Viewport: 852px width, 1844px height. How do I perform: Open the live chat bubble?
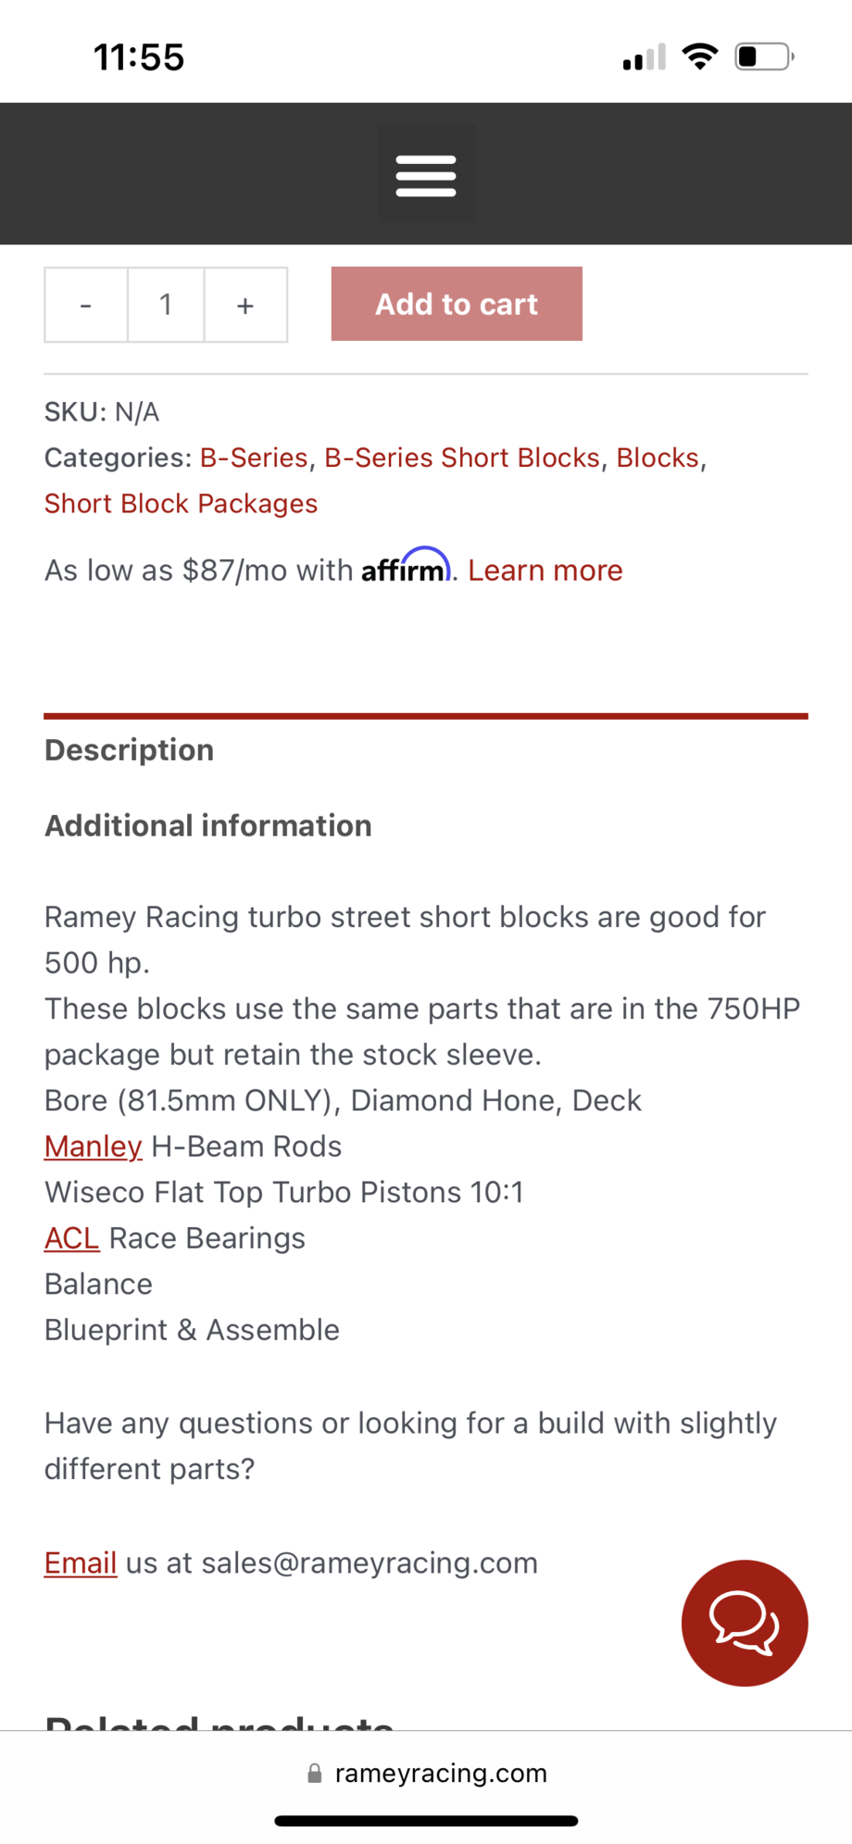pos(745,1623)
